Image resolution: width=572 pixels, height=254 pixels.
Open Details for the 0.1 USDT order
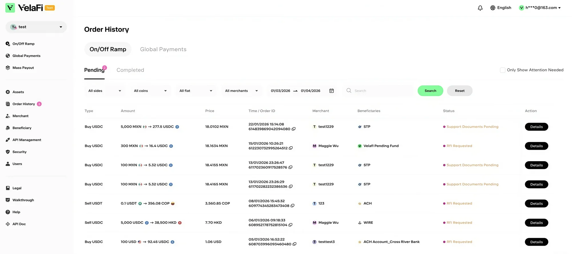[536, 203]
